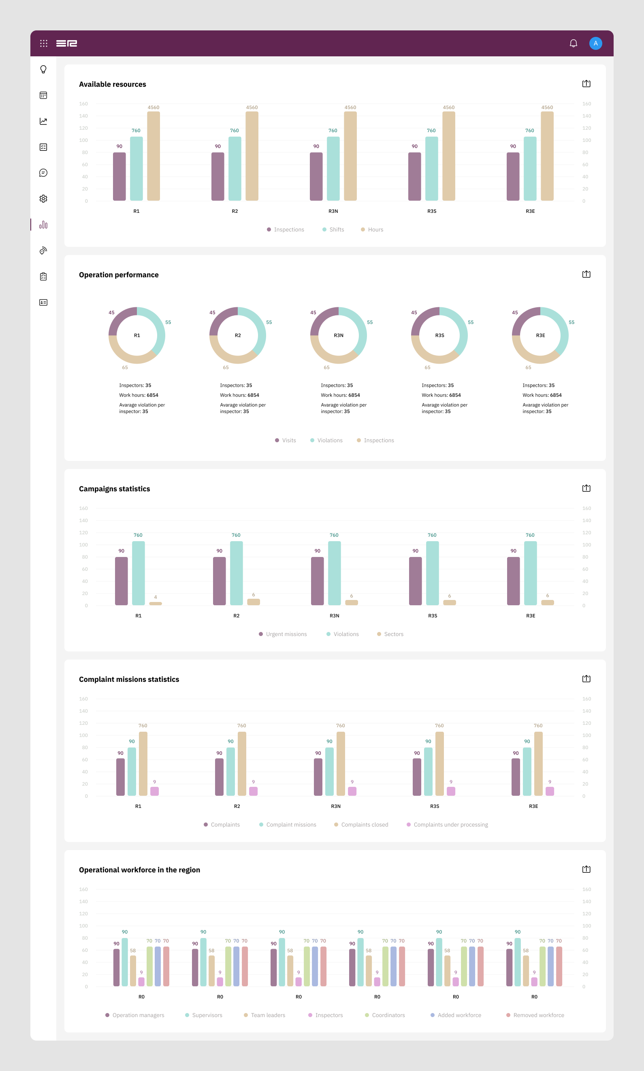The width and height of the screenshot is (644, 1071).
Task: Open the calendar page from the sidebar
Action: [43, 96]
